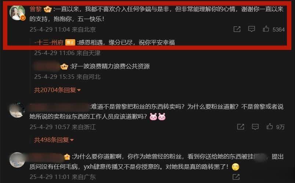
Task: Like 曾黎's comment with 5364 likes
Action: point(266,29)
